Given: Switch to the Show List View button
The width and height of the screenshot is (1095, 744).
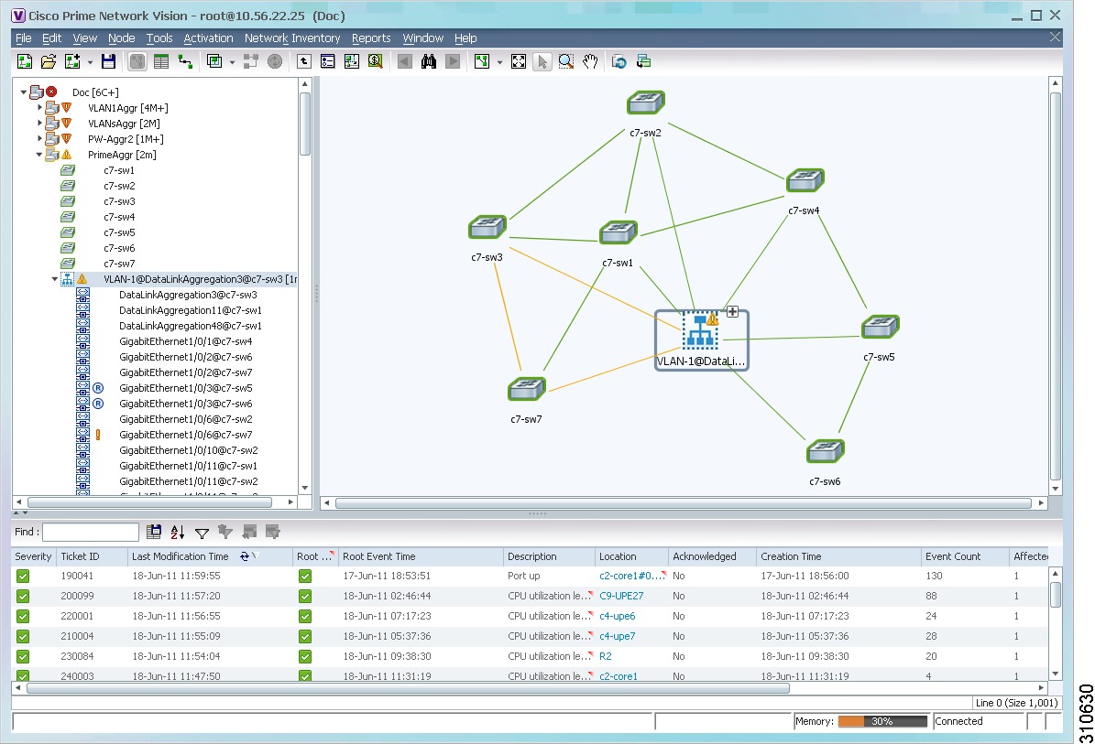Looking at the screenshot, I should (161, 62).
